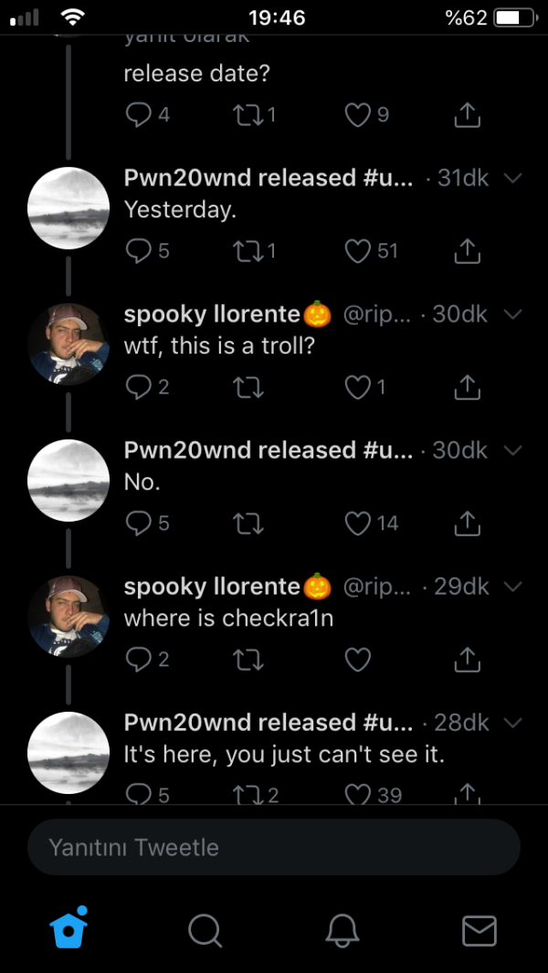
Task: Expand menu chevron on "wtf, this is a troll?" tweet
Action: coord(512,314)
